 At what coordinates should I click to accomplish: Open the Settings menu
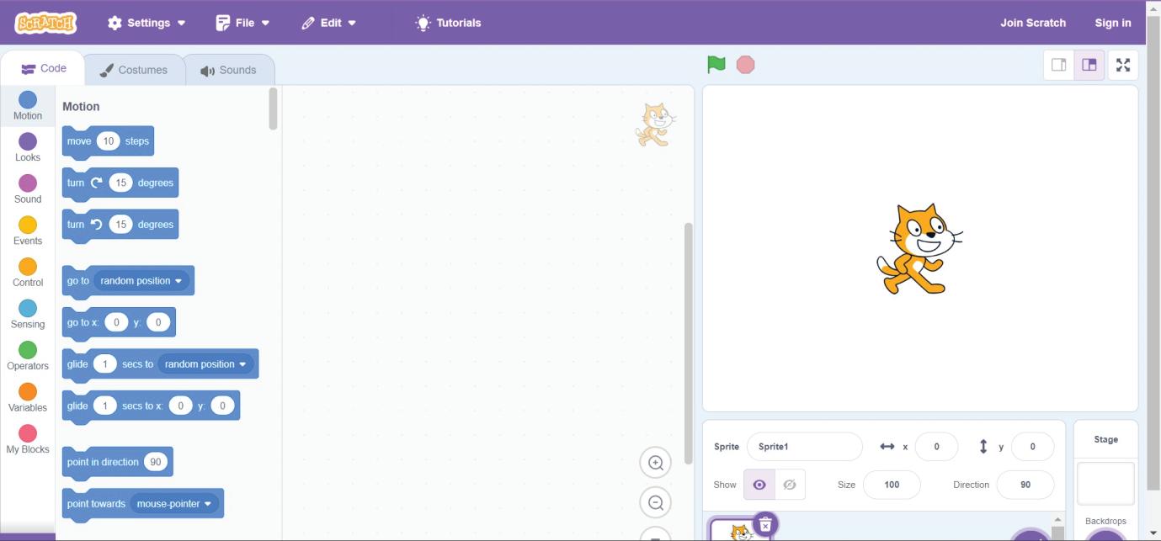tap(146, 23)
